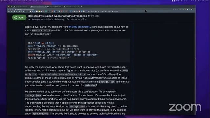210x118 pixels.
Task: Click the eye subscription icon beside 64 comments
Action: click(83, 19)
